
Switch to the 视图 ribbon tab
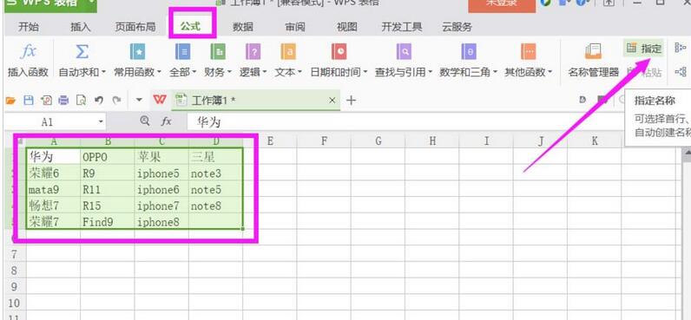click(347, 27)
